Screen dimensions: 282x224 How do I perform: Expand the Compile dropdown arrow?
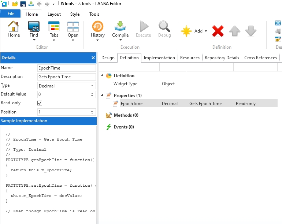(x=120, y=40)
